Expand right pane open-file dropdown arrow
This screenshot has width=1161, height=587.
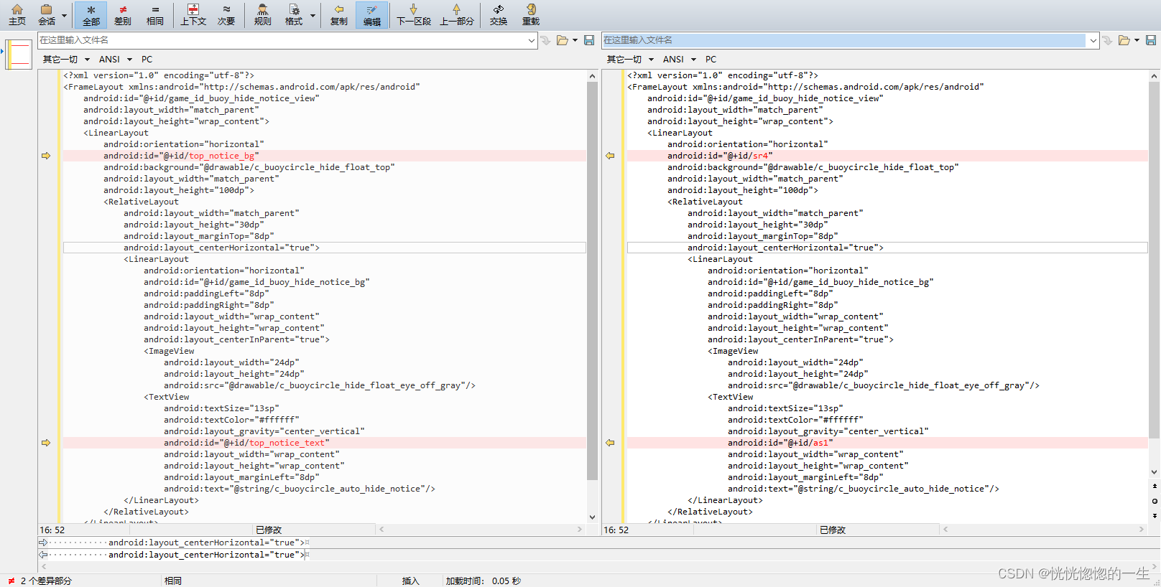click(x=1137, y=40)
